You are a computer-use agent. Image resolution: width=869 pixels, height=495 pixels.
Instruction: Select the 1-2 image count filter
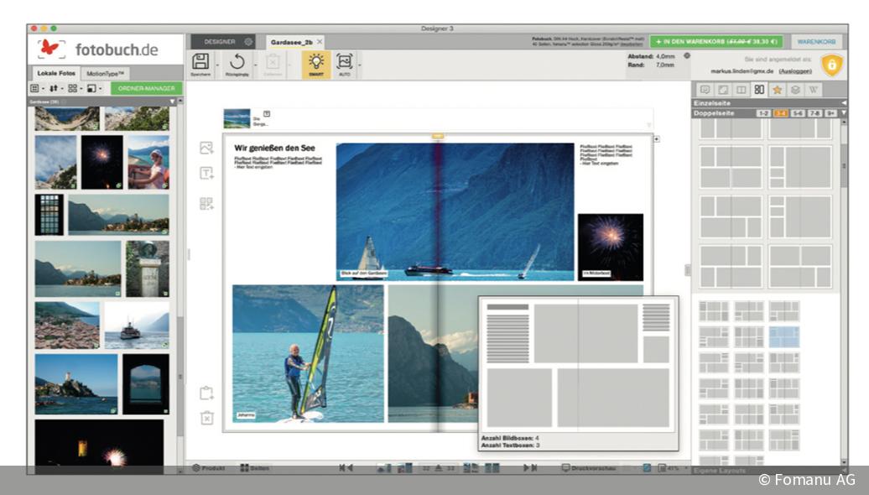point(763,113)
